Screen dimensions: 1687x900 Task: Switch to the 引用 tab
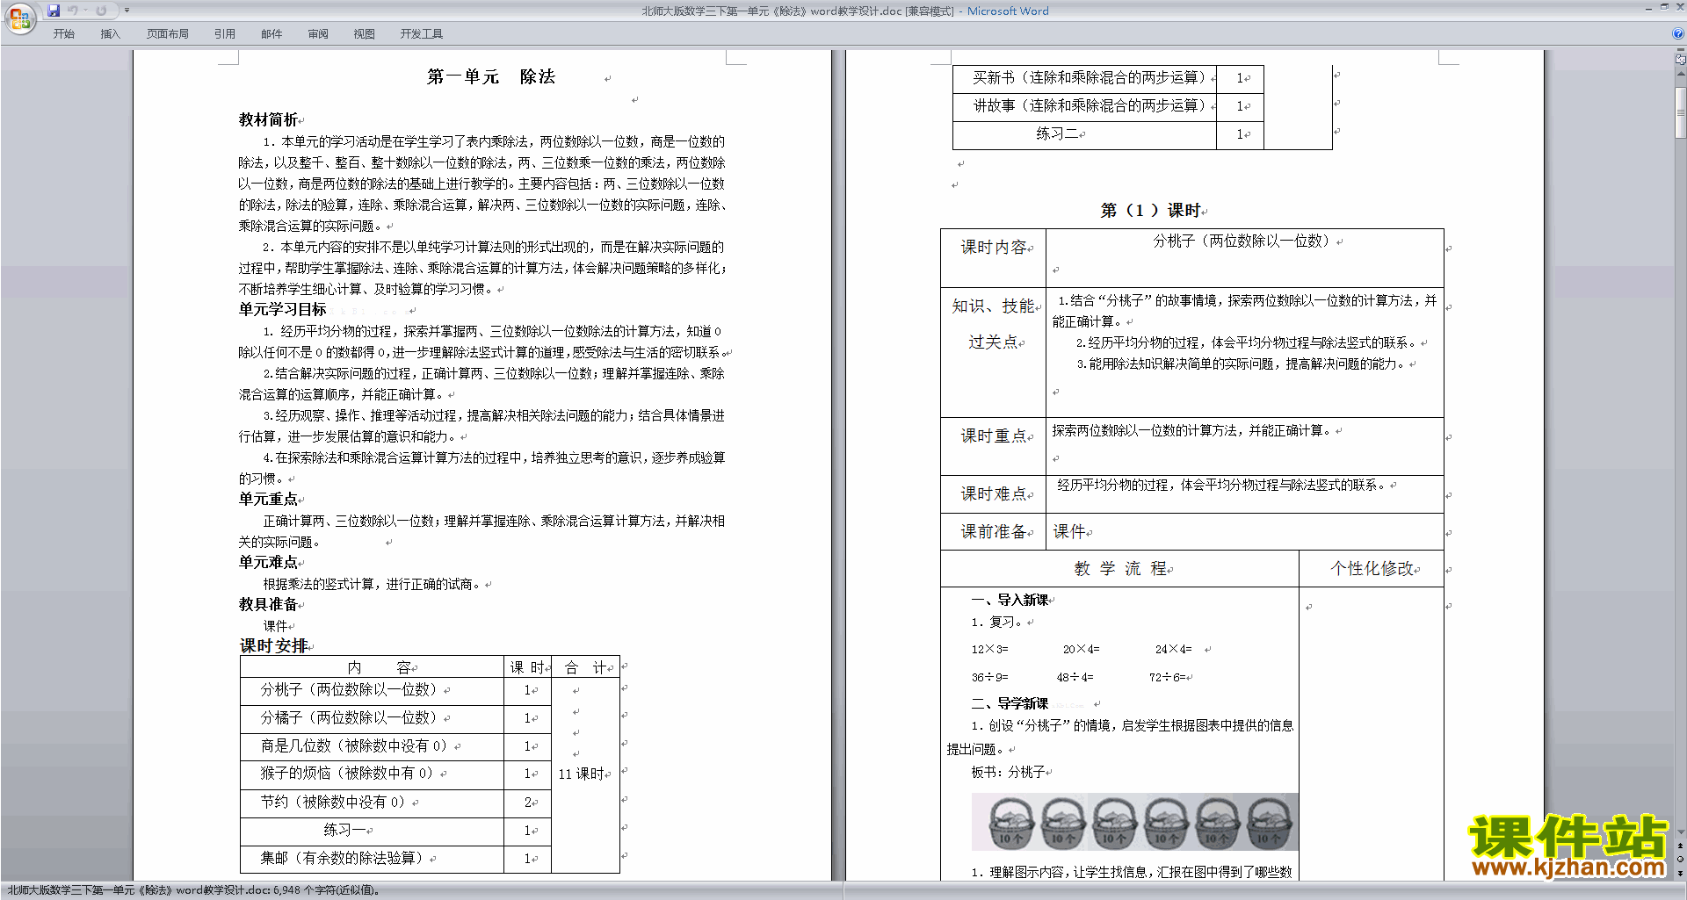click(x=225, y=33)
